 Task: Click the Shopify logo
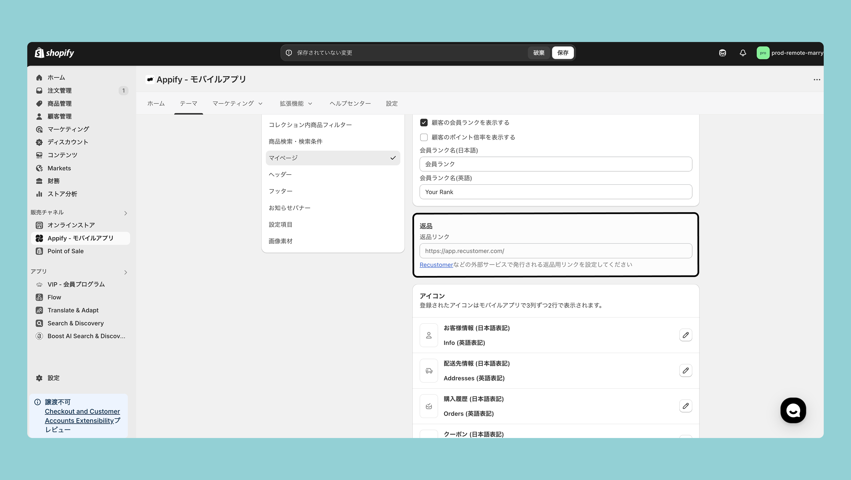click(x=55, y=53)
